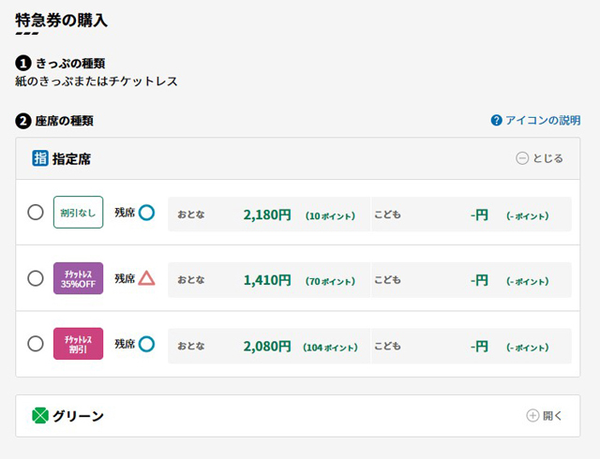Select the 35%OFF ticketless radio button
Screen dimensions: 600x459
point(36,278)
